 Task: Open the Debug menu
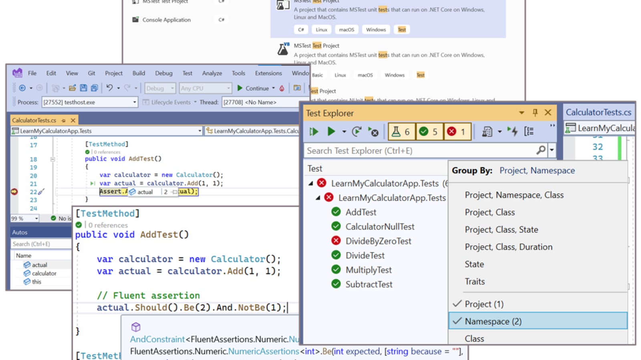tap(163, 73)
